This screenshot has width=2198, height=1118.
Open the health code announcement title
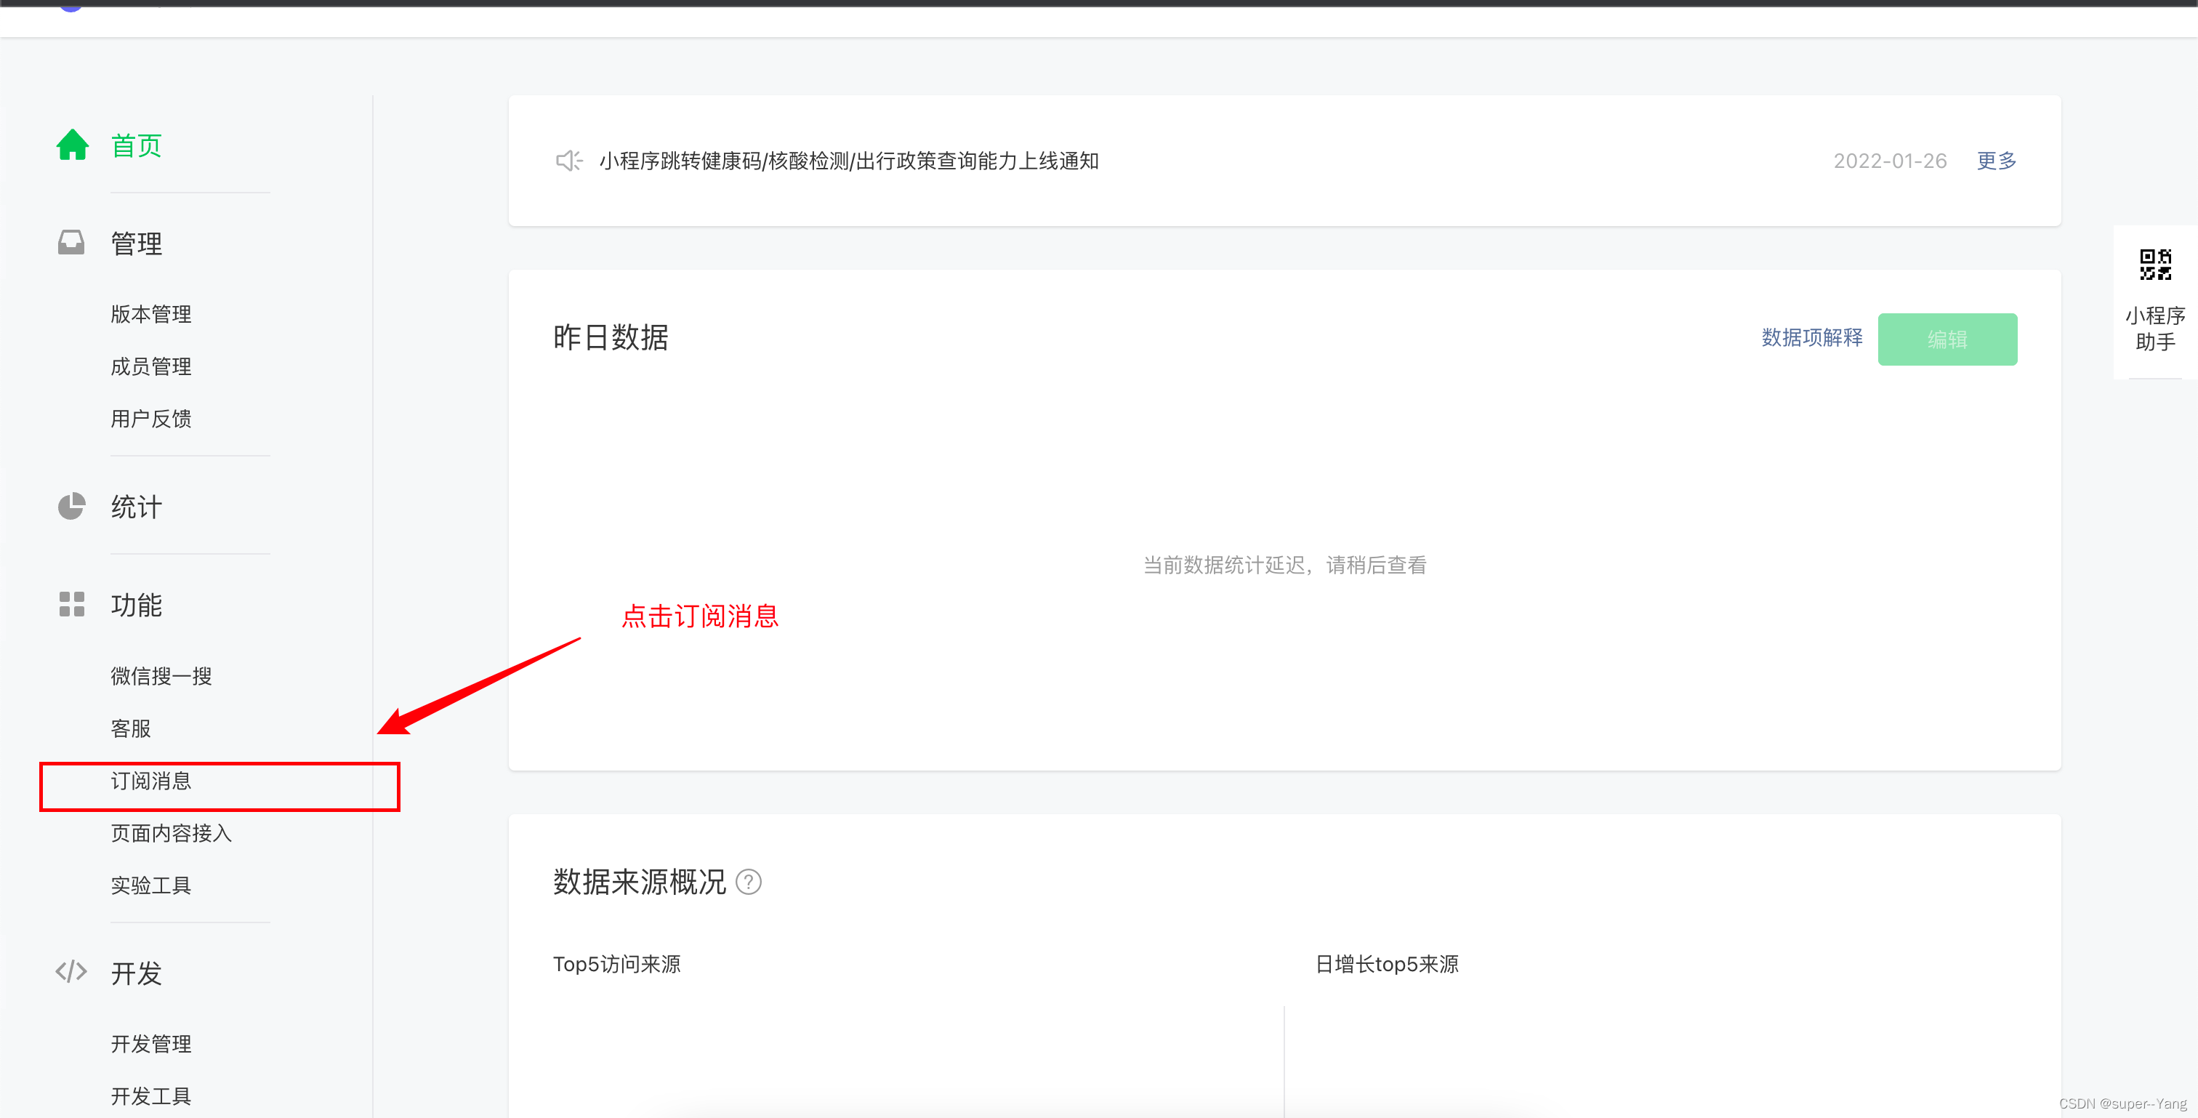tap(848, 161)
